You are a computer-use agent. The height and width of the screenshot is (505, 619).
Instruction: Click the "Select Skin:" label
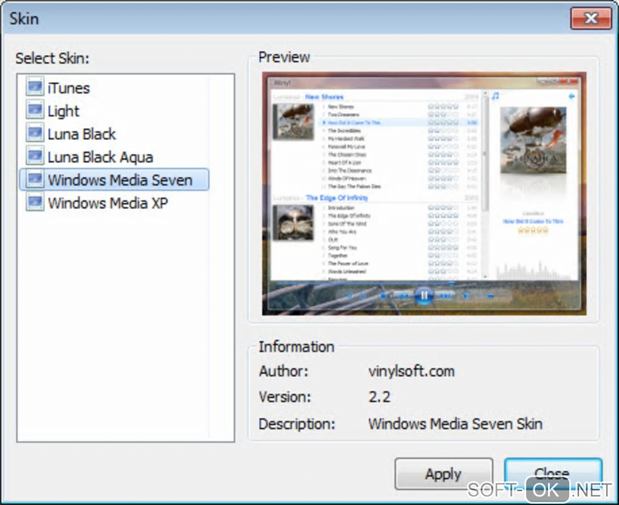point(53,58)
